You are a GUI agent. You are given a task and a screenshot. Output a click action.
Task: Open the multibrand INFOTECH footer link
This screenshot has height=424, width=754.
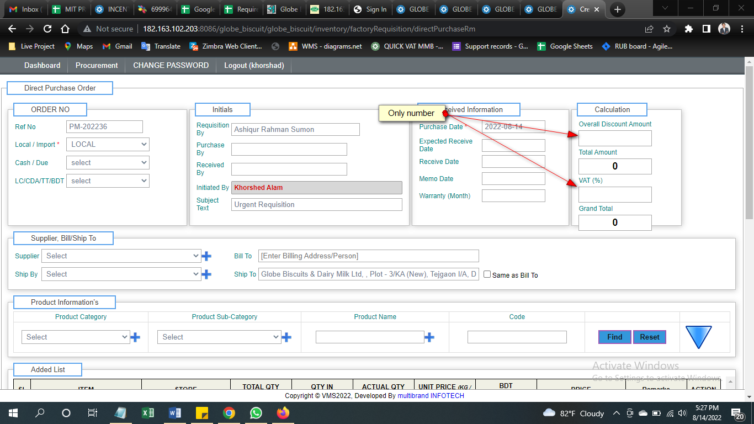coord(431,396)
